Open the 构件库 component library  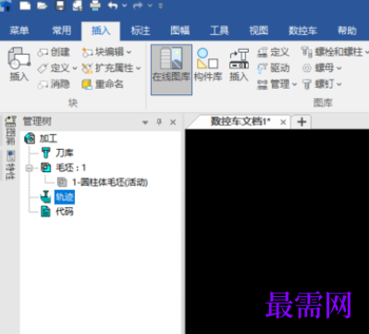point(208,65)
